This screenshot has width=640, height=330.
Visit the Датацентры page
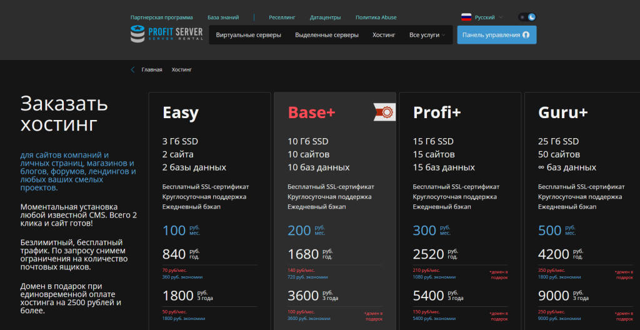point(325,17)
